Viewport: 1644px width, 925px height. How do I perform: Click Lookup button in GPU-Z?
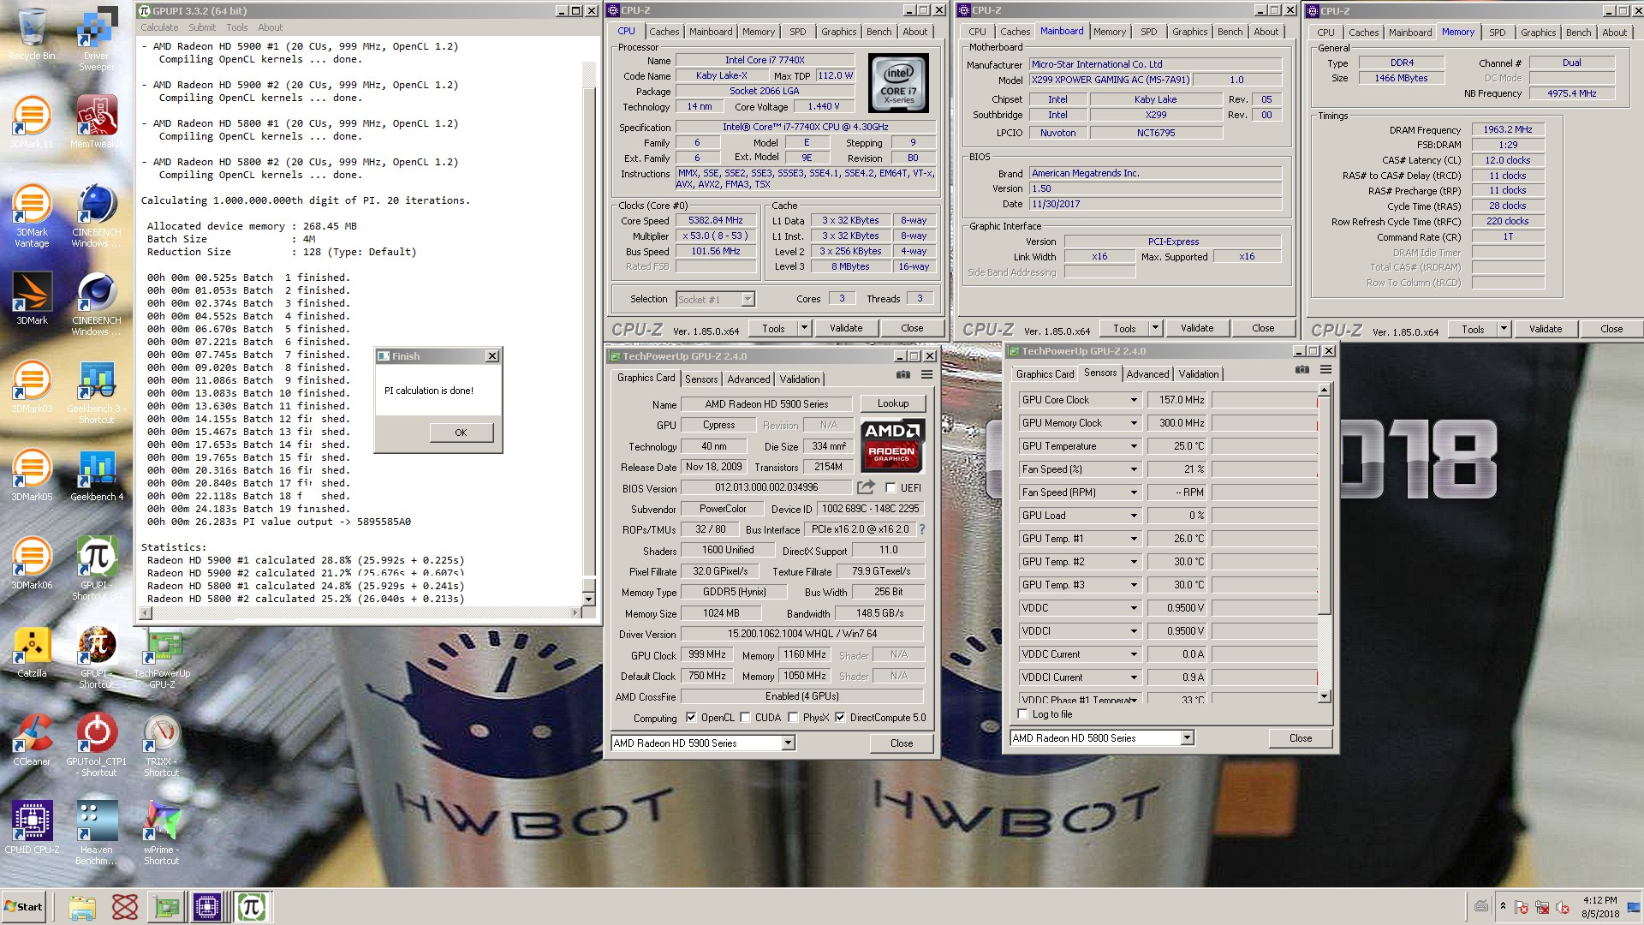[893, 403]
